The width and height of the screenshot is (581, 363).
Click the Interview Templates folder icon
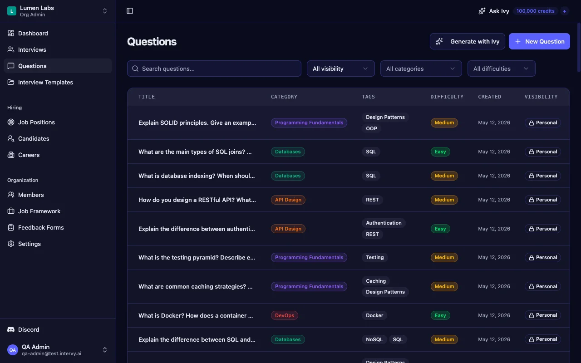tap(11, 82)
